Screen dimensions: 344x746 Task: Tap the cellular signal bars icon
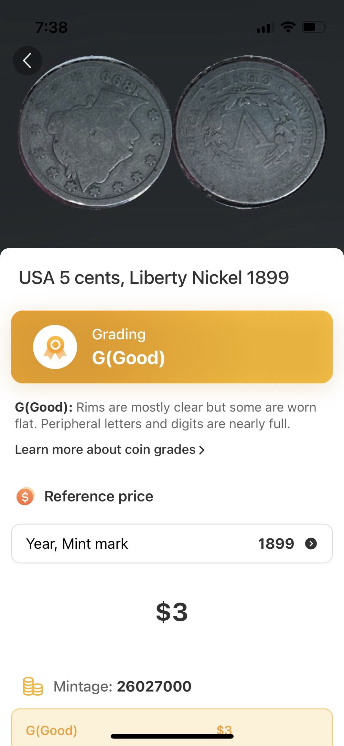265,27
